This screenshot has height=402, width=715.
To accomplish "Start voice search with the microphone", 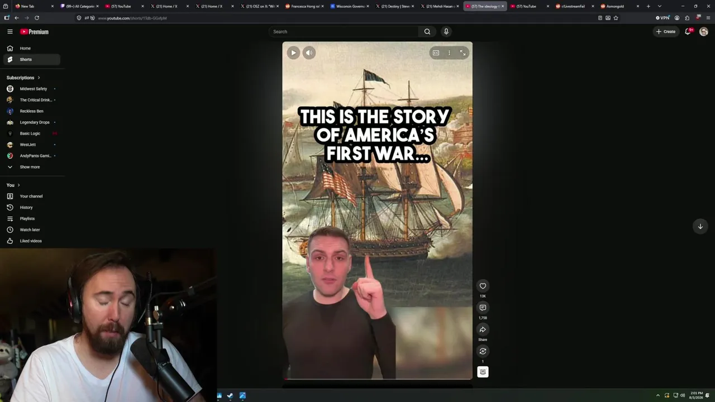I will 446,32.
